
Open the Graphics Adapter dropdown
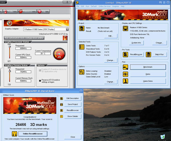coord(67,29)
